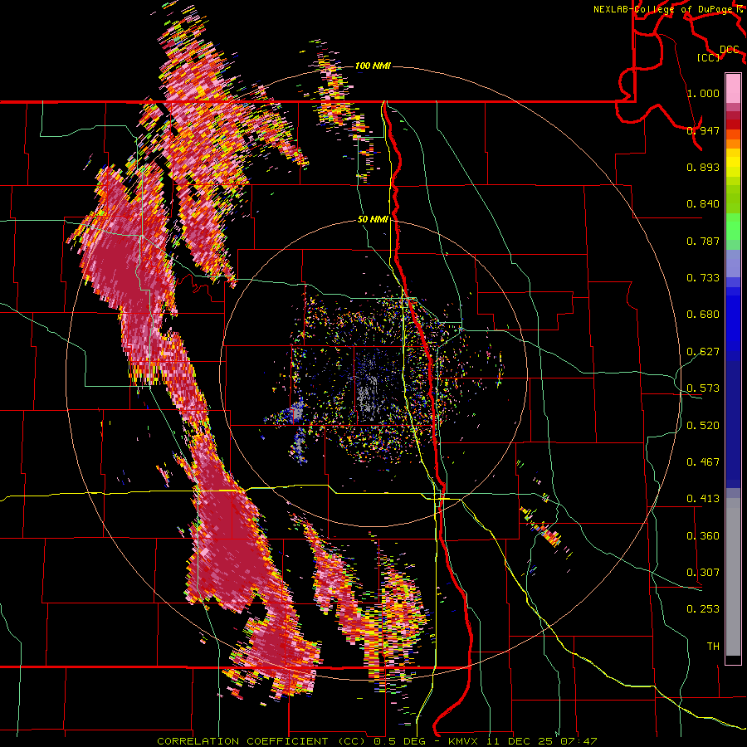This screenshot has height=747, width=747.
Task: Click the 50 NMI range ring label
Action: tap(373, 220)
